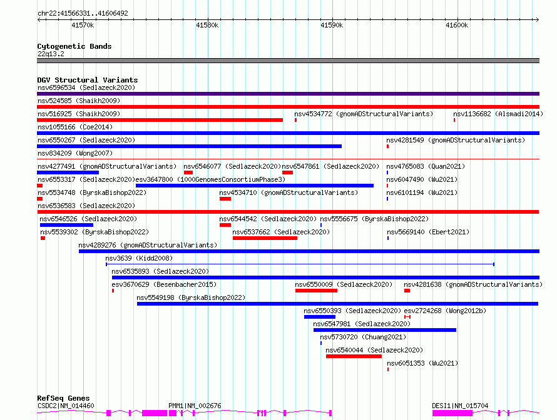Select the nsv6537662 (Sedlazeck2020) label
The image size is (557, 420).
pos(281,232)
